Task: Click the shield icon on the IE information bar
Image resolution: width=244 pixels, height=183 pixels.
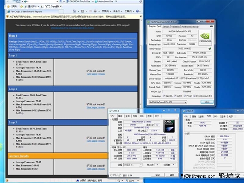Action: coord(7,16)
